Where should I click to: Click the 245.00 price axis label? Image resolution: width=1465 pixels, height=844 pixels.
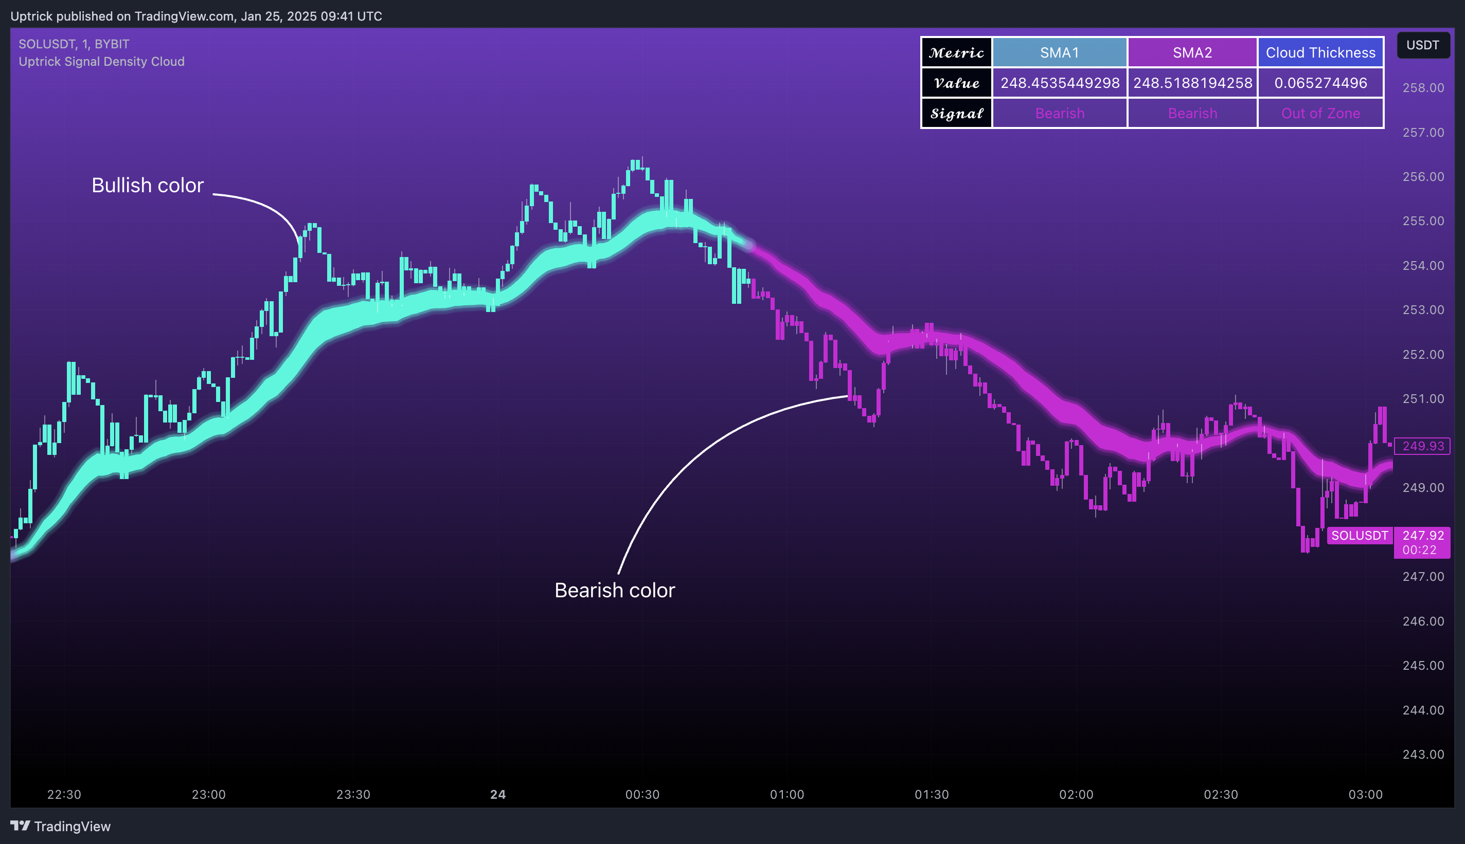(x=1423, y=666)
